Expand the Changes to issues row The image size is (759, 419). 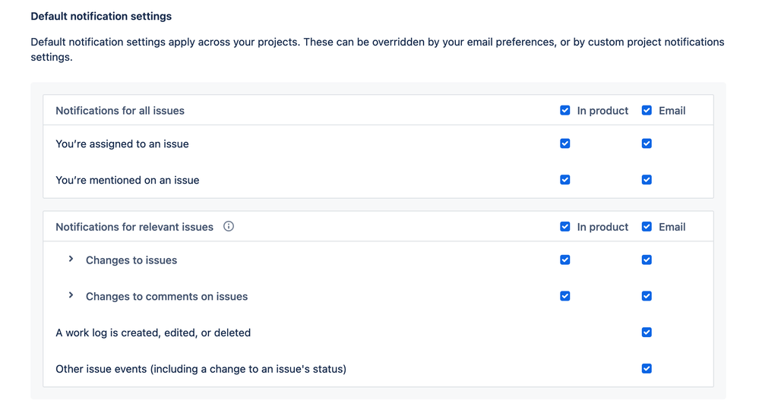click(x=71, y=260)
